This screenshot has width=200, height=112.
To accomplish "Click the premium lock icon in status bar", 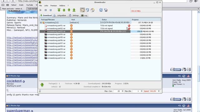I will coord(40,91).
